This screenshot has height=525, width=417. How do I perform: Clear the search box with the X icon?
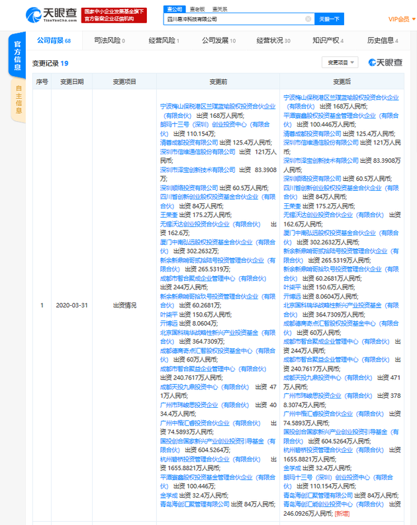(308, 19)
